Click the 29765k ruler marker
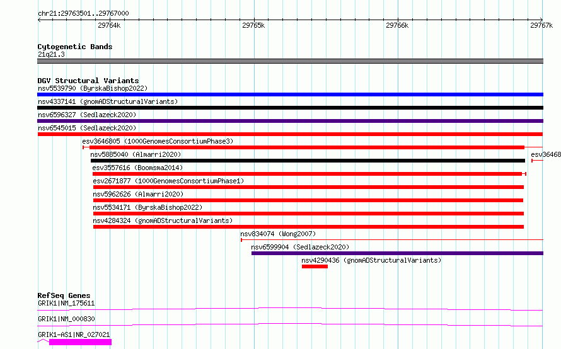 [x=253, y=25]
